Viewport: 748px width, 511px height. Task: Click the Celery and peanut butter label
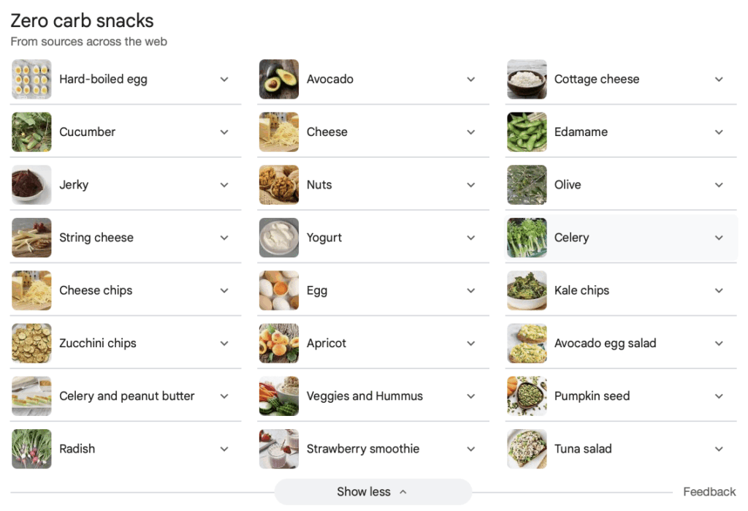pyautogui.click(x=126, y=396)
